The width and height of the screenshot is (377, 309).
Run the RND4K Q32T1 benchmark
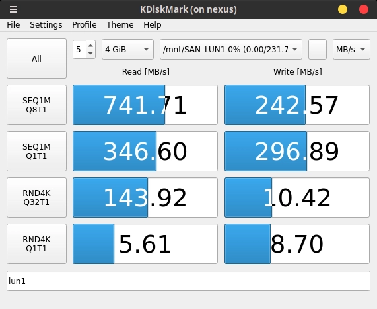tap(36, 197)
